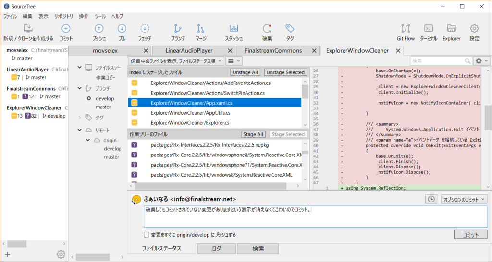Click the horizontal scrollbar under working tree files
This screenshot has height=262, width=492.
click(x=210, y=186)
